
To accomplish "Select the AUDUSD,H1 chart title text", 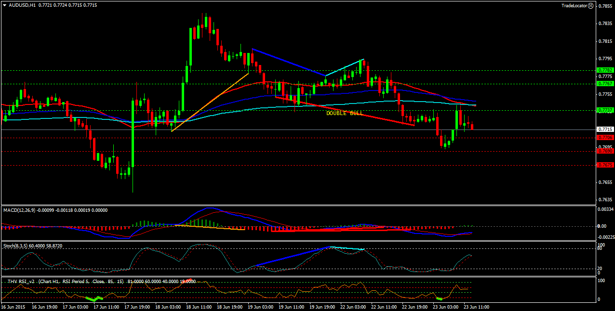I will [x=22, y=5].
